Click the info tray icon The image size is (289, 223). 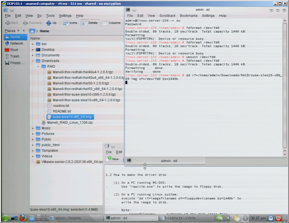coord(245,218)
